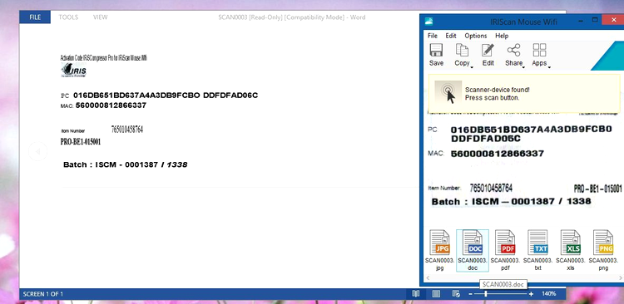Click the Share icon
This screenshot has height=304, width=624.
513,51
